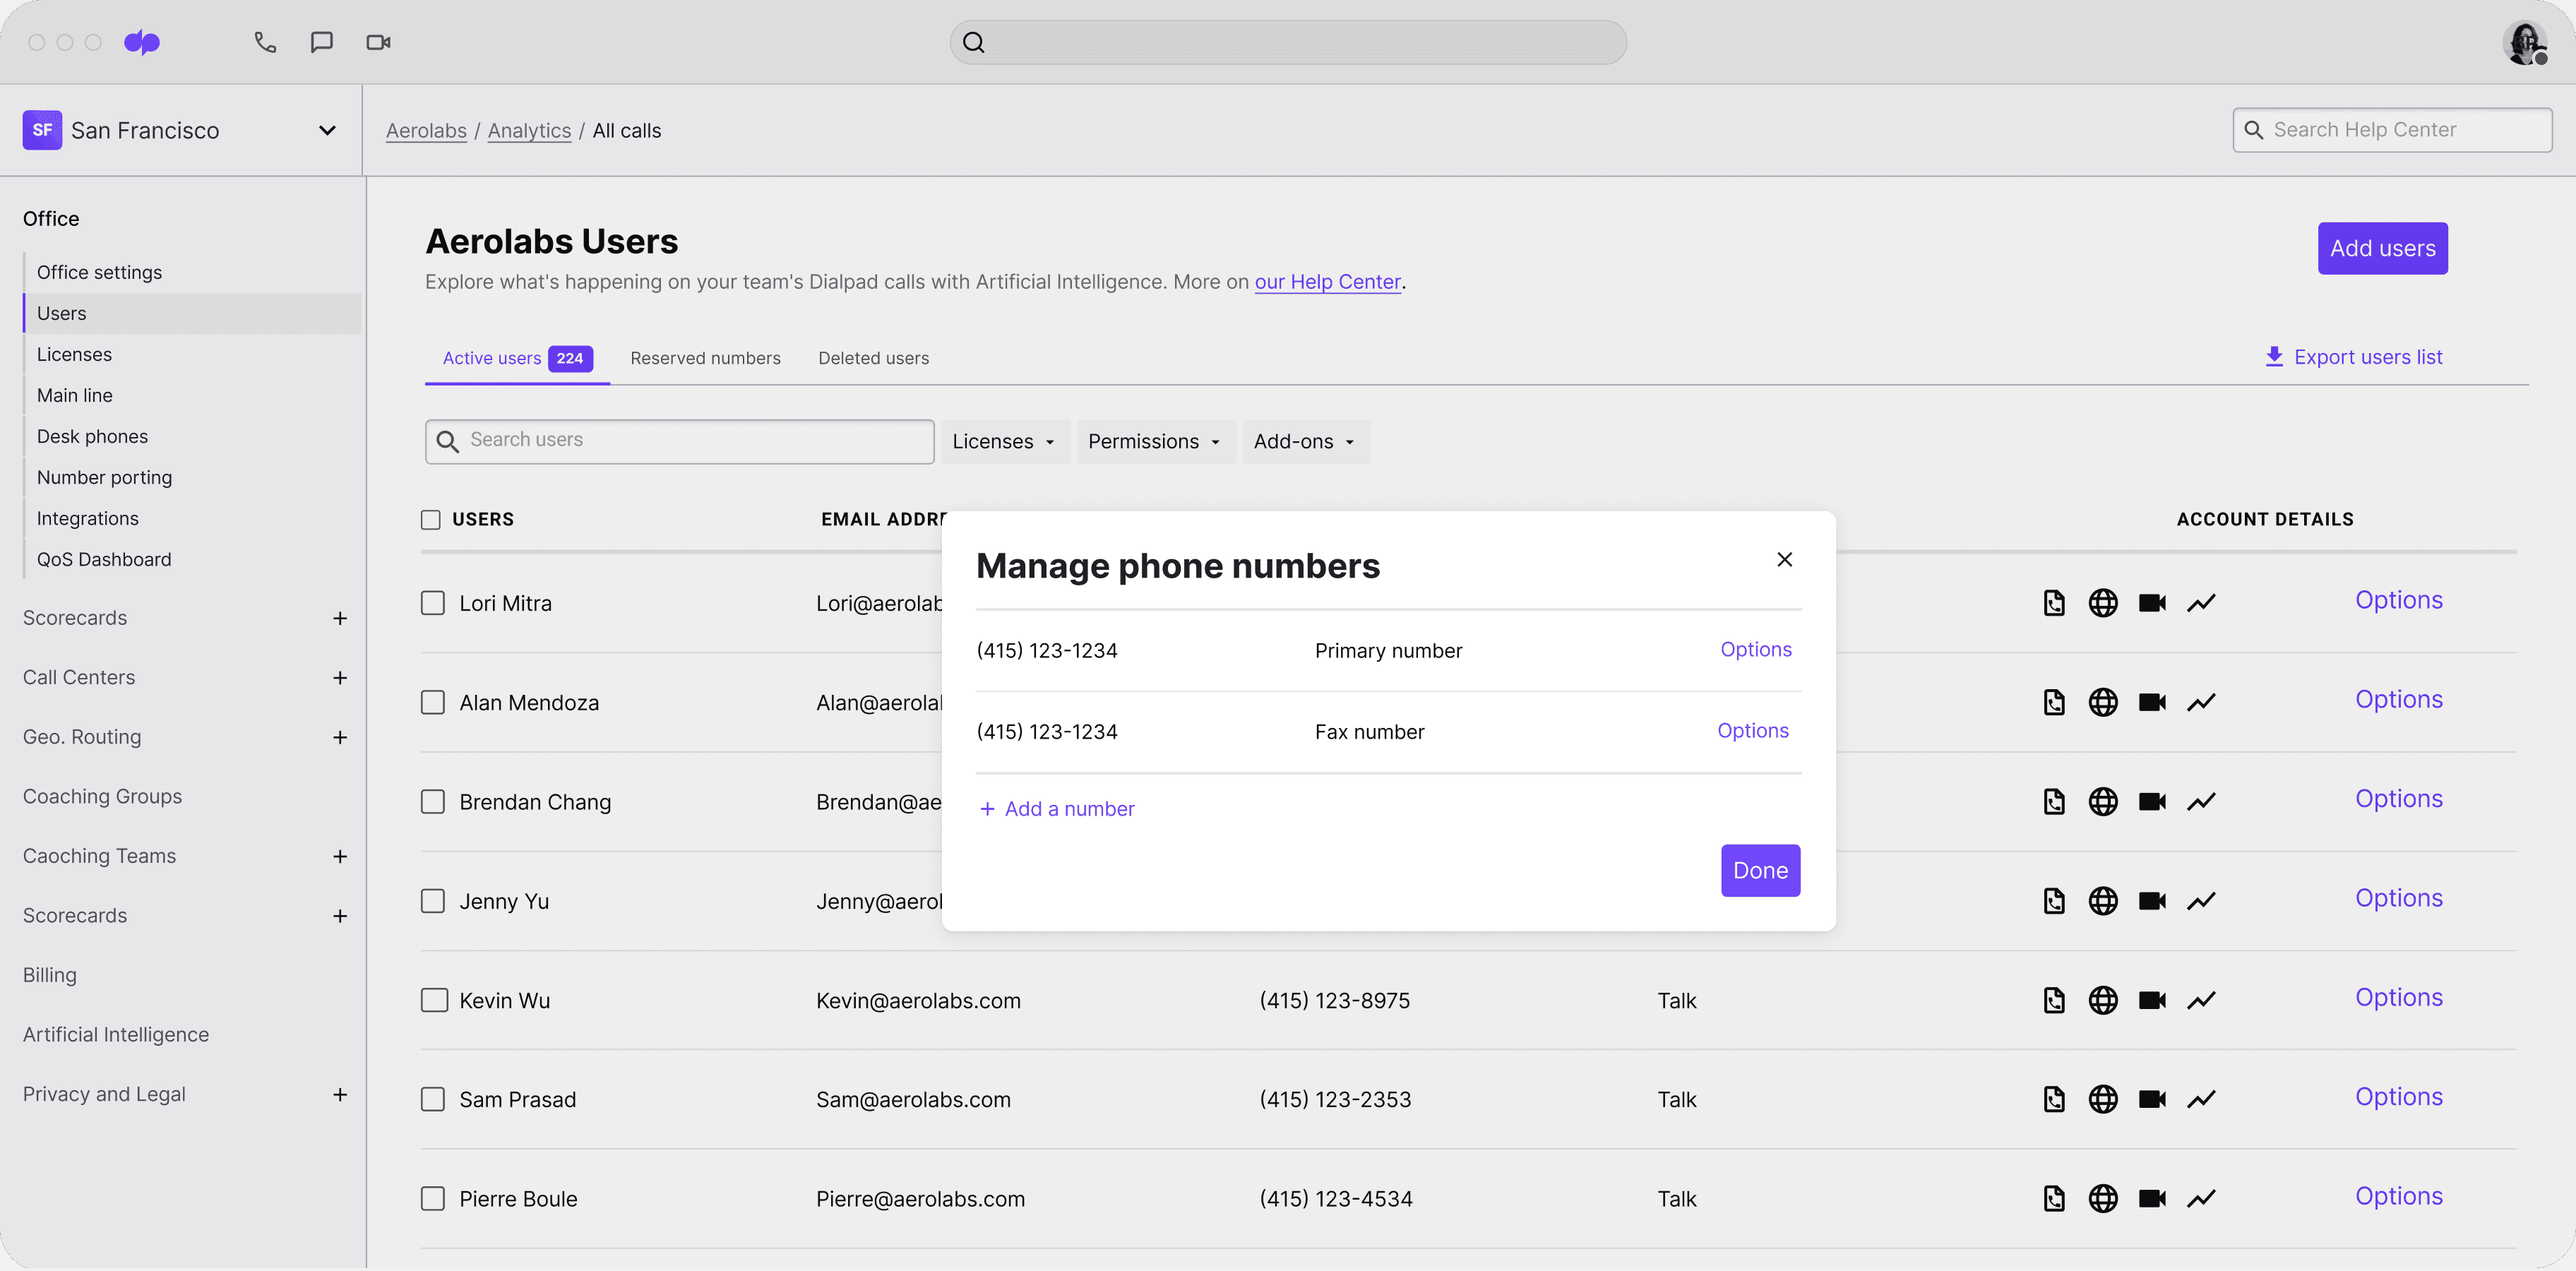Start a phone call from the top toolbar
Viewport: 2576px width, 1271px height.
(x=264, y=42)
